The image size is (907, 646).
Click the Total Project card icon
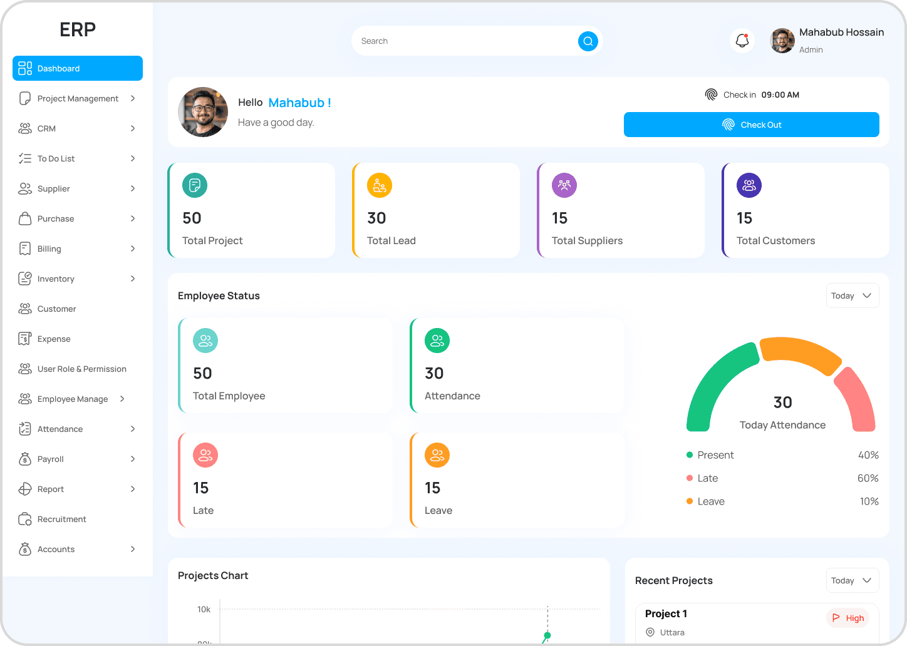pos(195,185)
